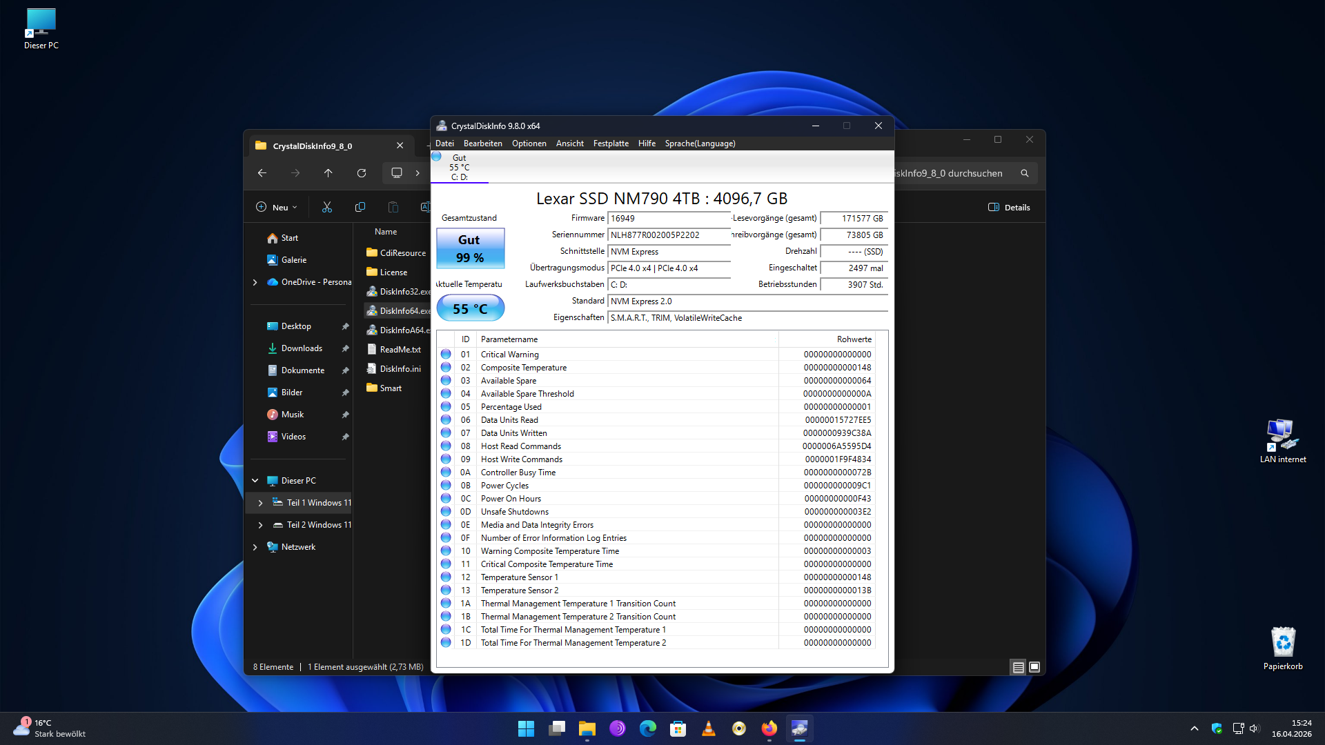Open the Optionen menu
This screenshot has width=1325, height=745.
pos(529,143)
